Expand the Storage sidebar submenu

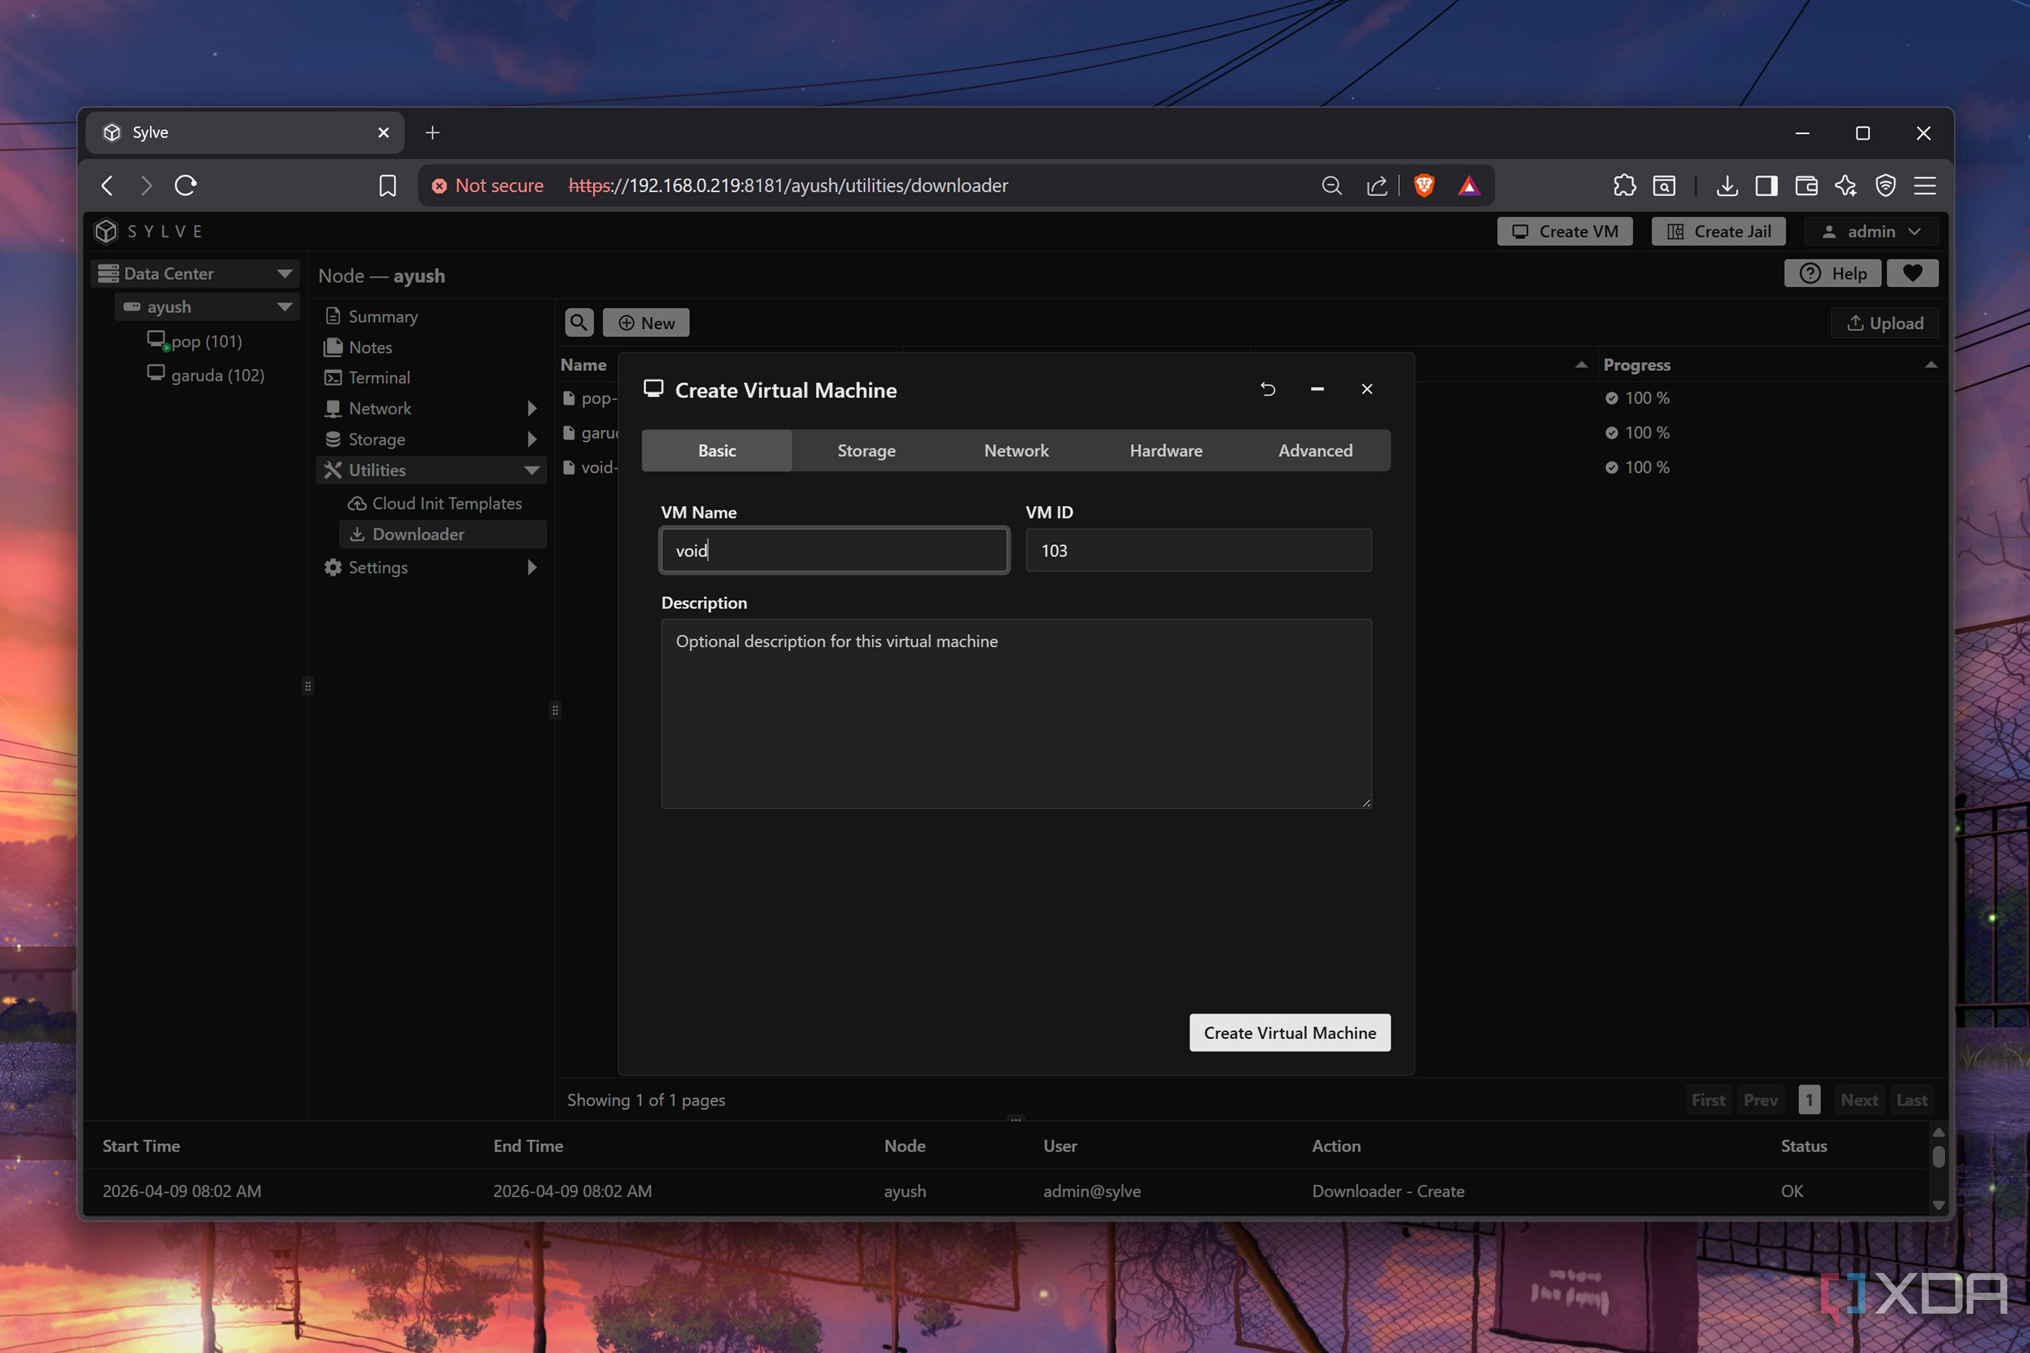pos(531,439)
